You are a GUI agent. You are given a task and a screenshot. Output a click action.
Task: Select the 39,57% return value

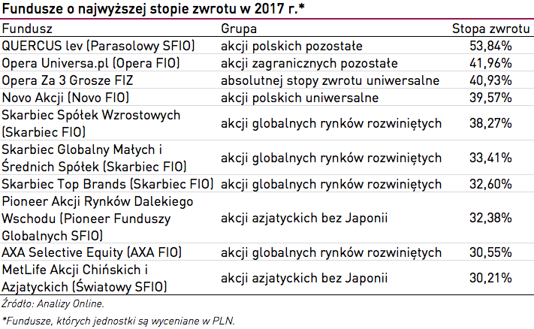point(490,98)
